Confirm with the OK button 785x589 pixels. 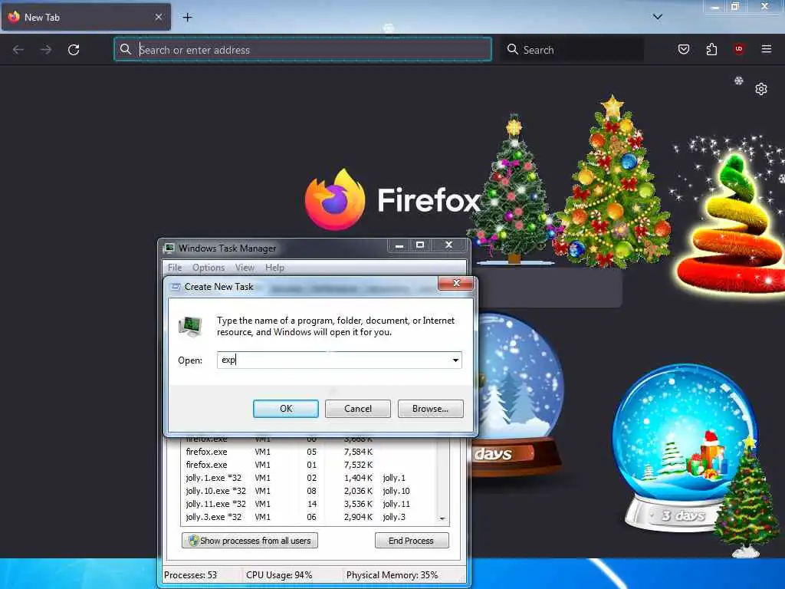pyautogui.click(x=285, y=409)
